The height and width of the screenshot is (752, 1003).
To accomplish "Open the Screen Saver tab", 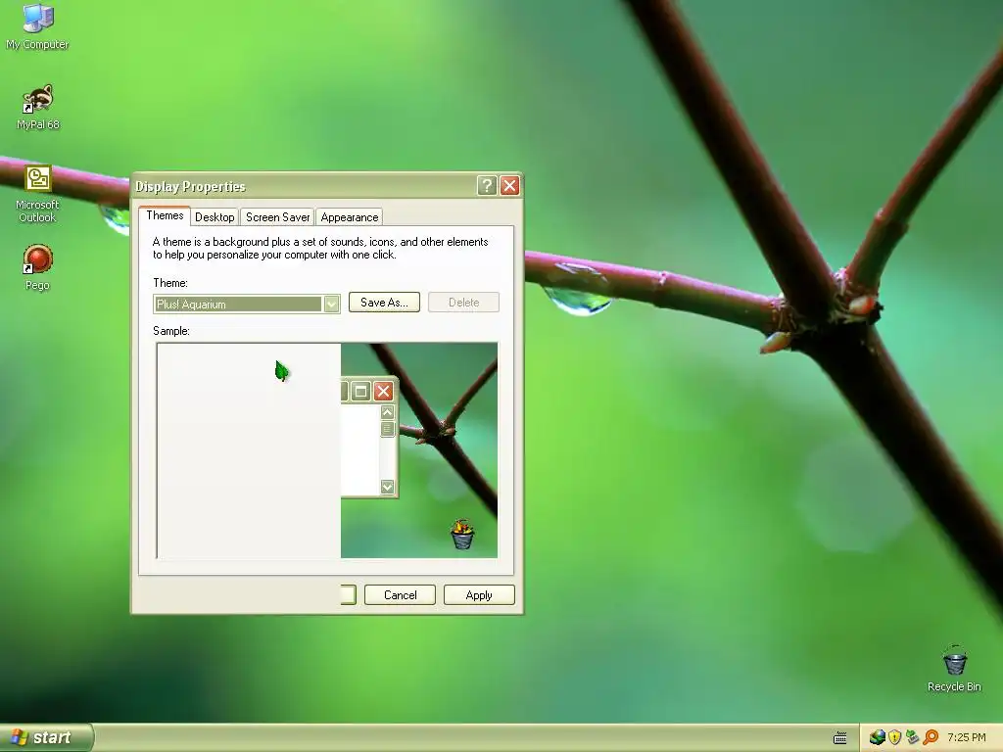I will click(x=277, y=216).
